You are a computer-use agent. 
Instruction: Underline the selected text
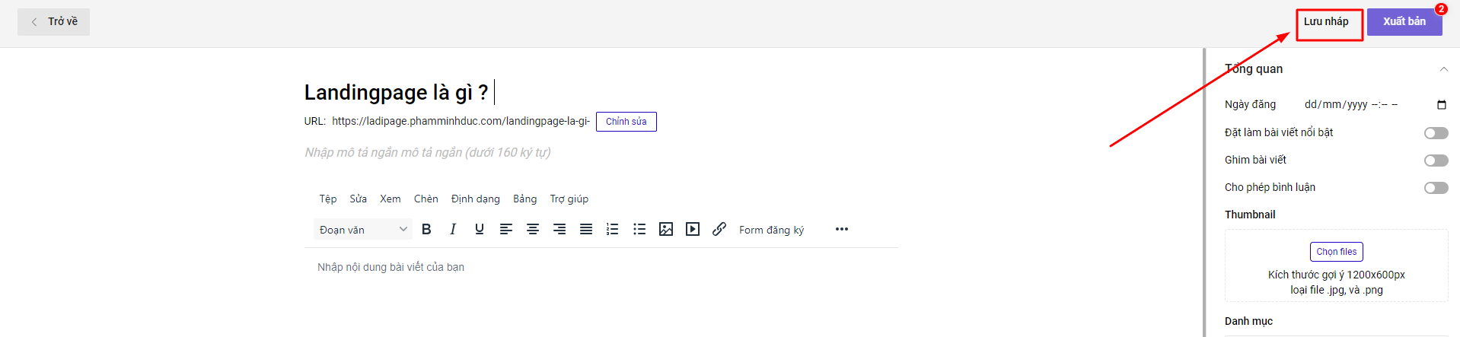480,229
